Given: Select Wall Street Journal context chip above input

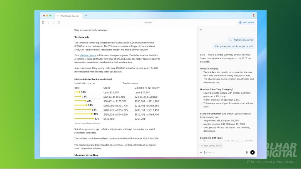Looking at the screenshot, I should pyautogui.click(x=211, y=146).
